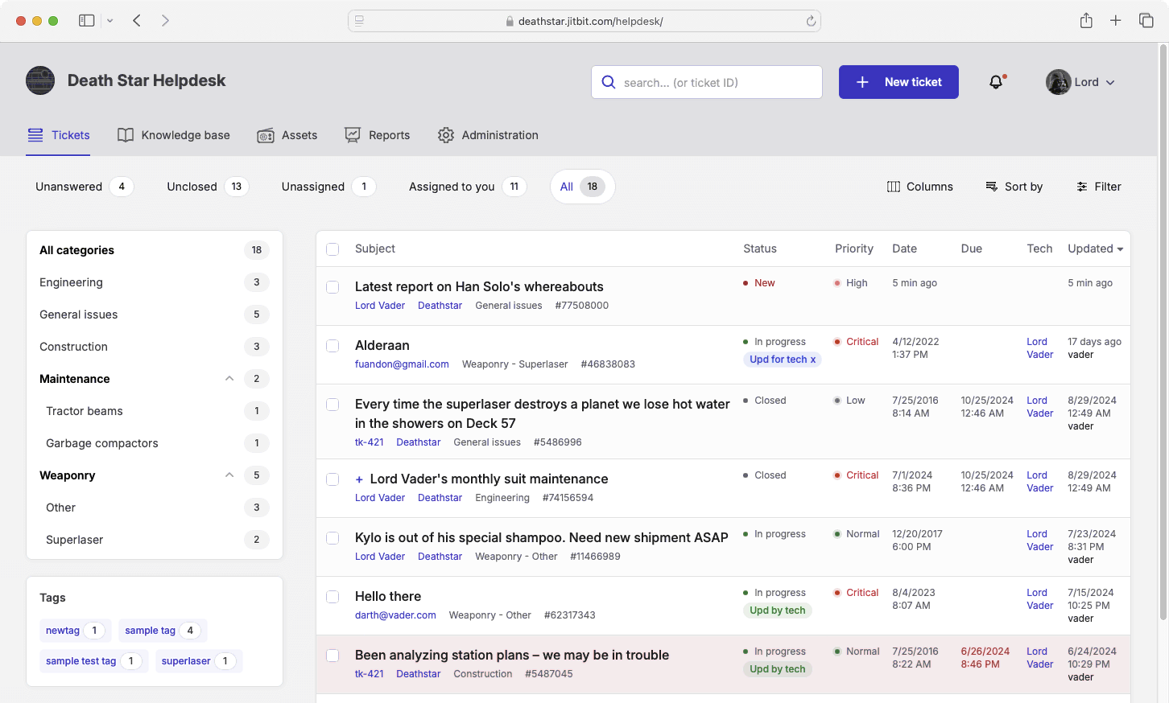Open the Alderaan ticket
This screenshot has height=703, width=1169.
coord(382,345)
